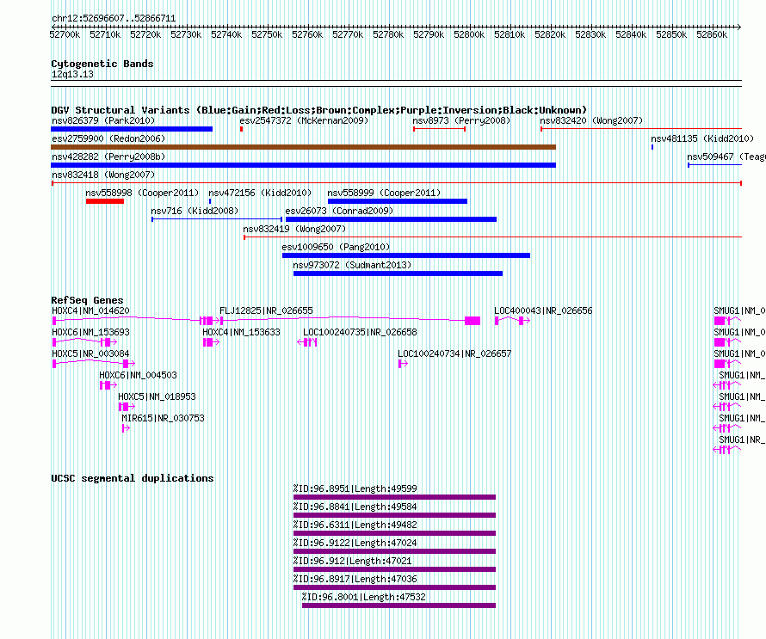Select the FLJ12825|NR_026655 gene label
766x639 pixels.
(x=266, y=310)
